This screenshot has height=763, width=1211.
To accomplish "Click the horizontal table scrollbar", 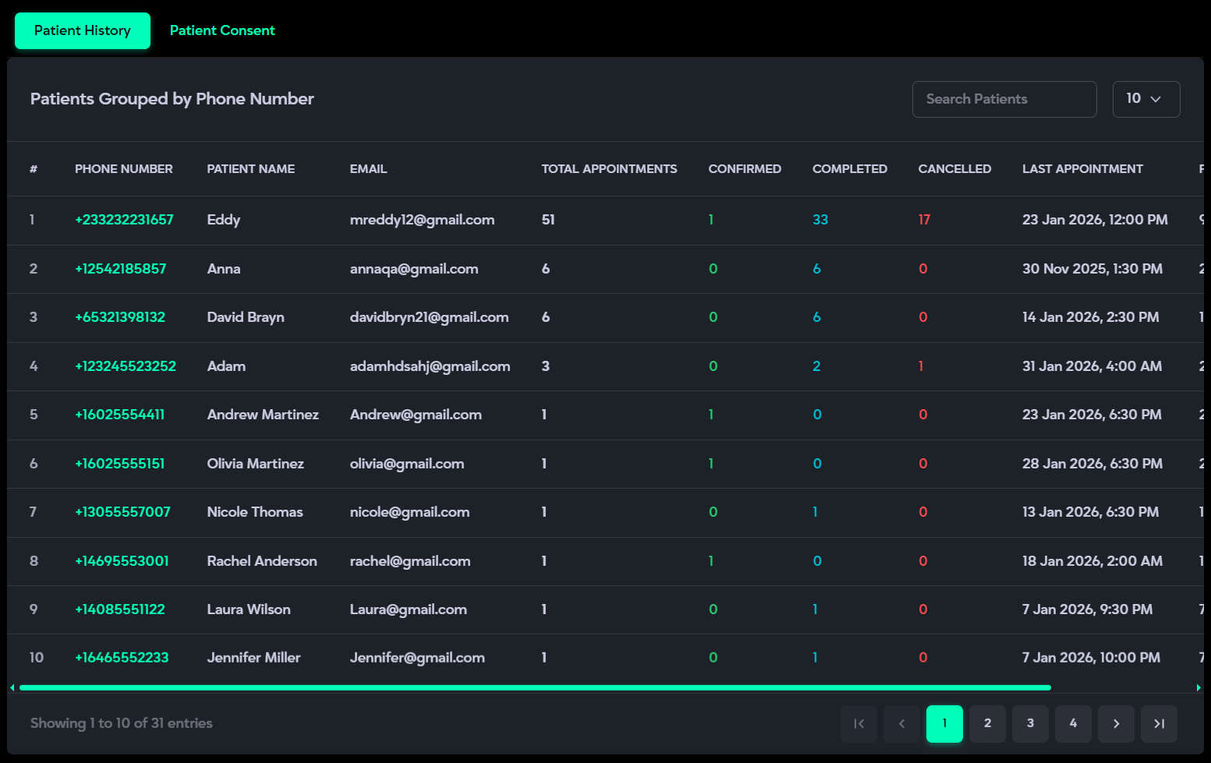I will [535, 687].
